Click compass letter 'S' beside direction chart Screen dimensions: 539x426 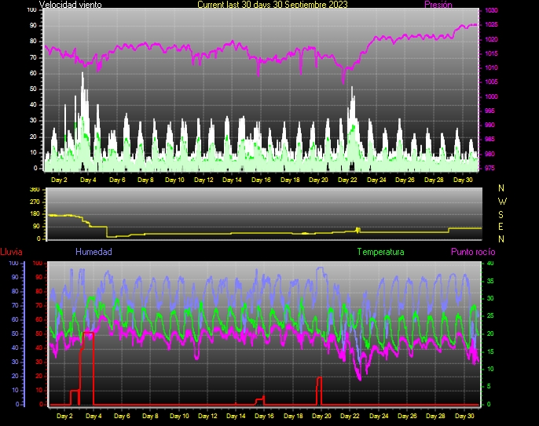(500, 214)
